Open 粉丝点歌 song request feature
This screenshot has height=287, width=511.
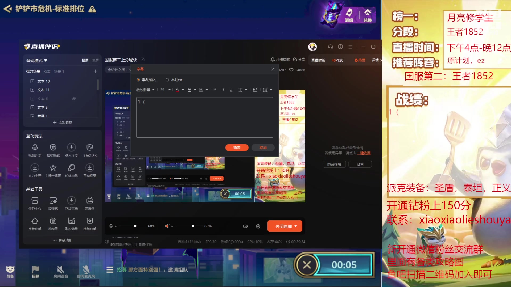click(x=71, y=171)
